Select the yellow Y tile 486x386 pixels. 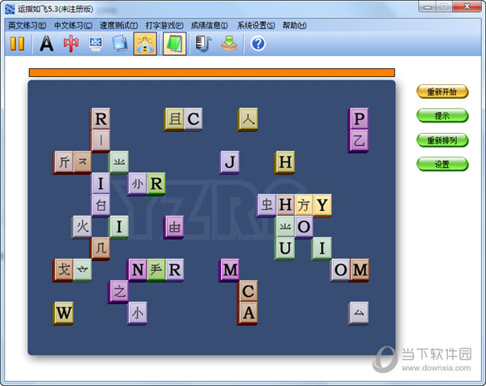tap(322, 206)
